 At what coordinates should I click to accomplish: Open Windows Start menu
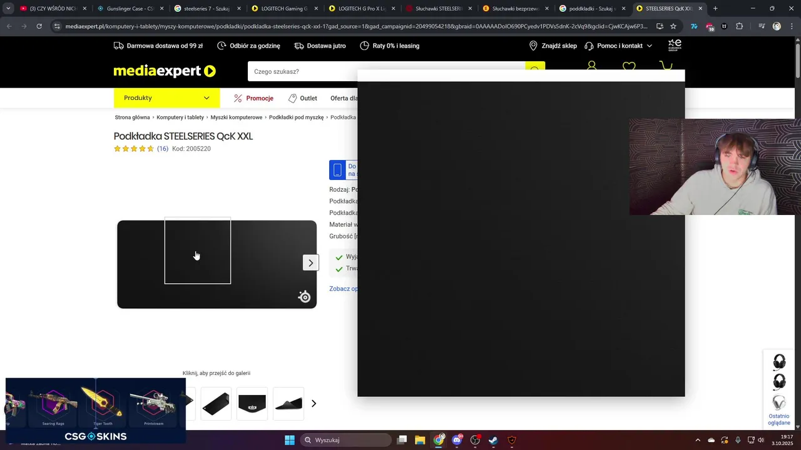(290, 440)
